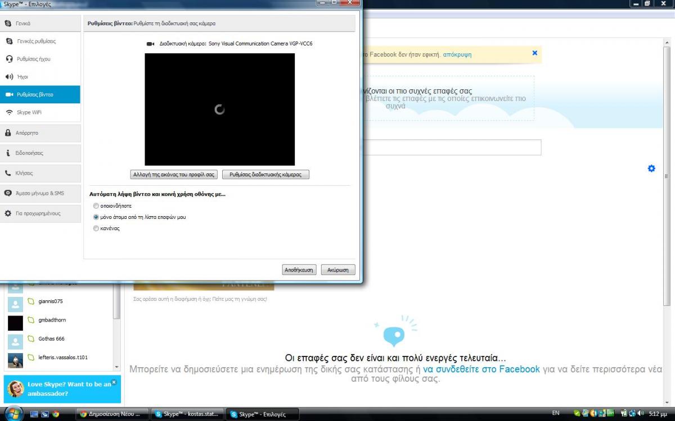Launch Chrome from the quick launch bar
This screenshot has width=675, height=421.
pos(56,414)
